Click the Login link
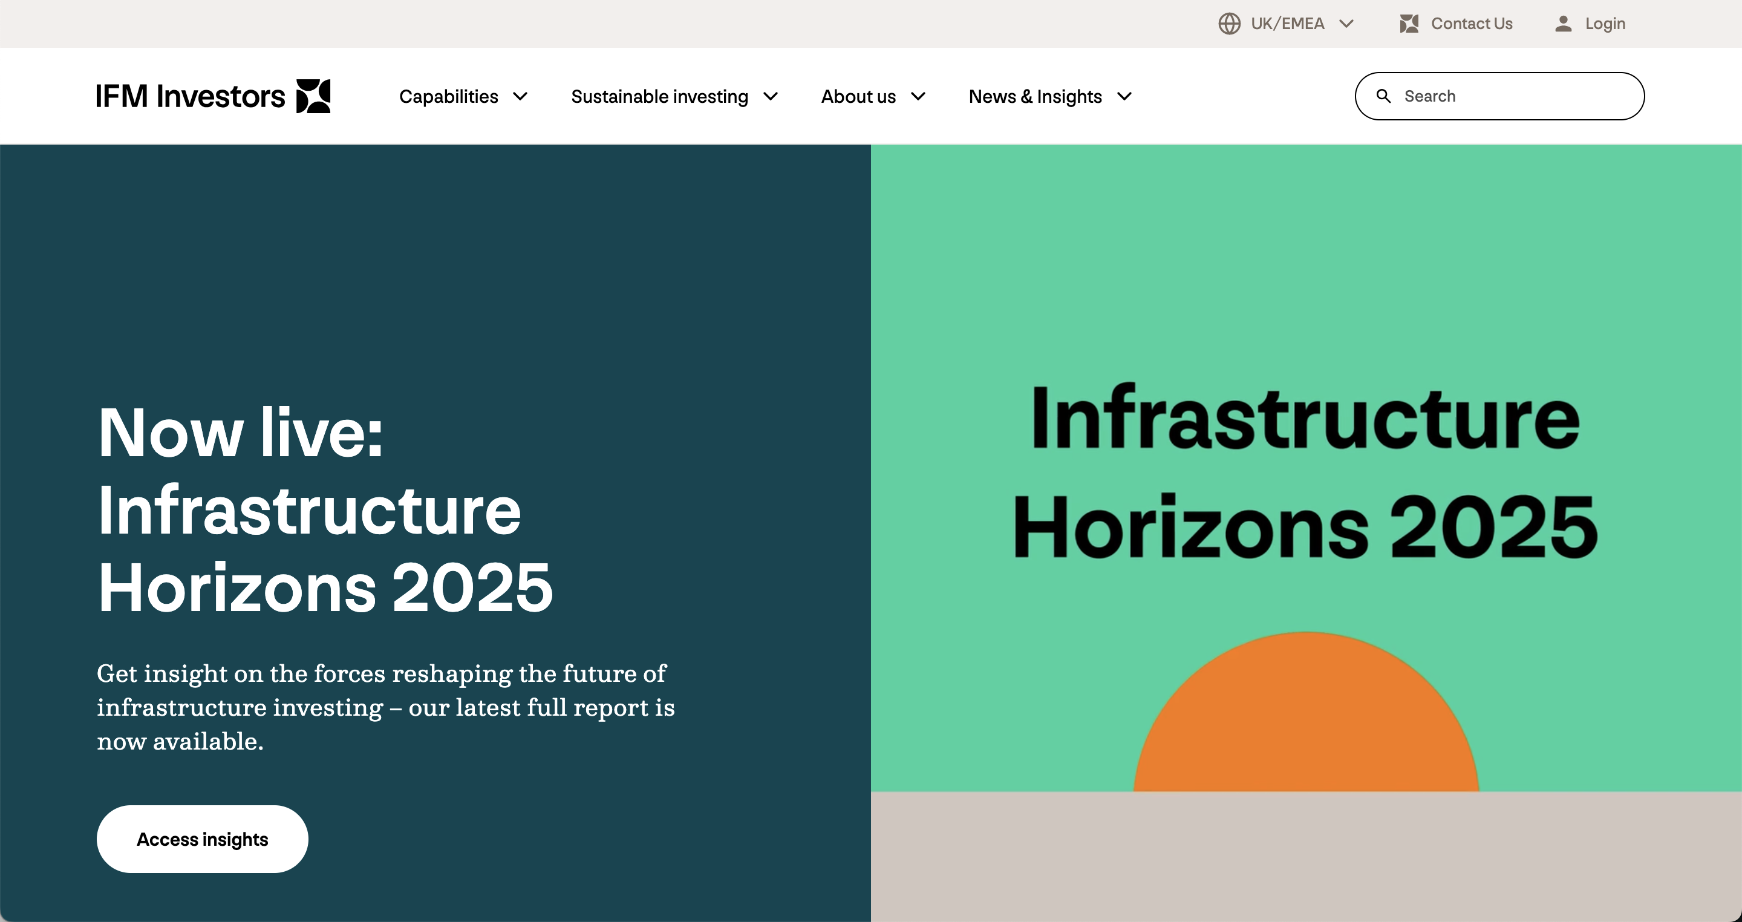The width and height of the screenshot is (1742, 922). [1605, 24]
